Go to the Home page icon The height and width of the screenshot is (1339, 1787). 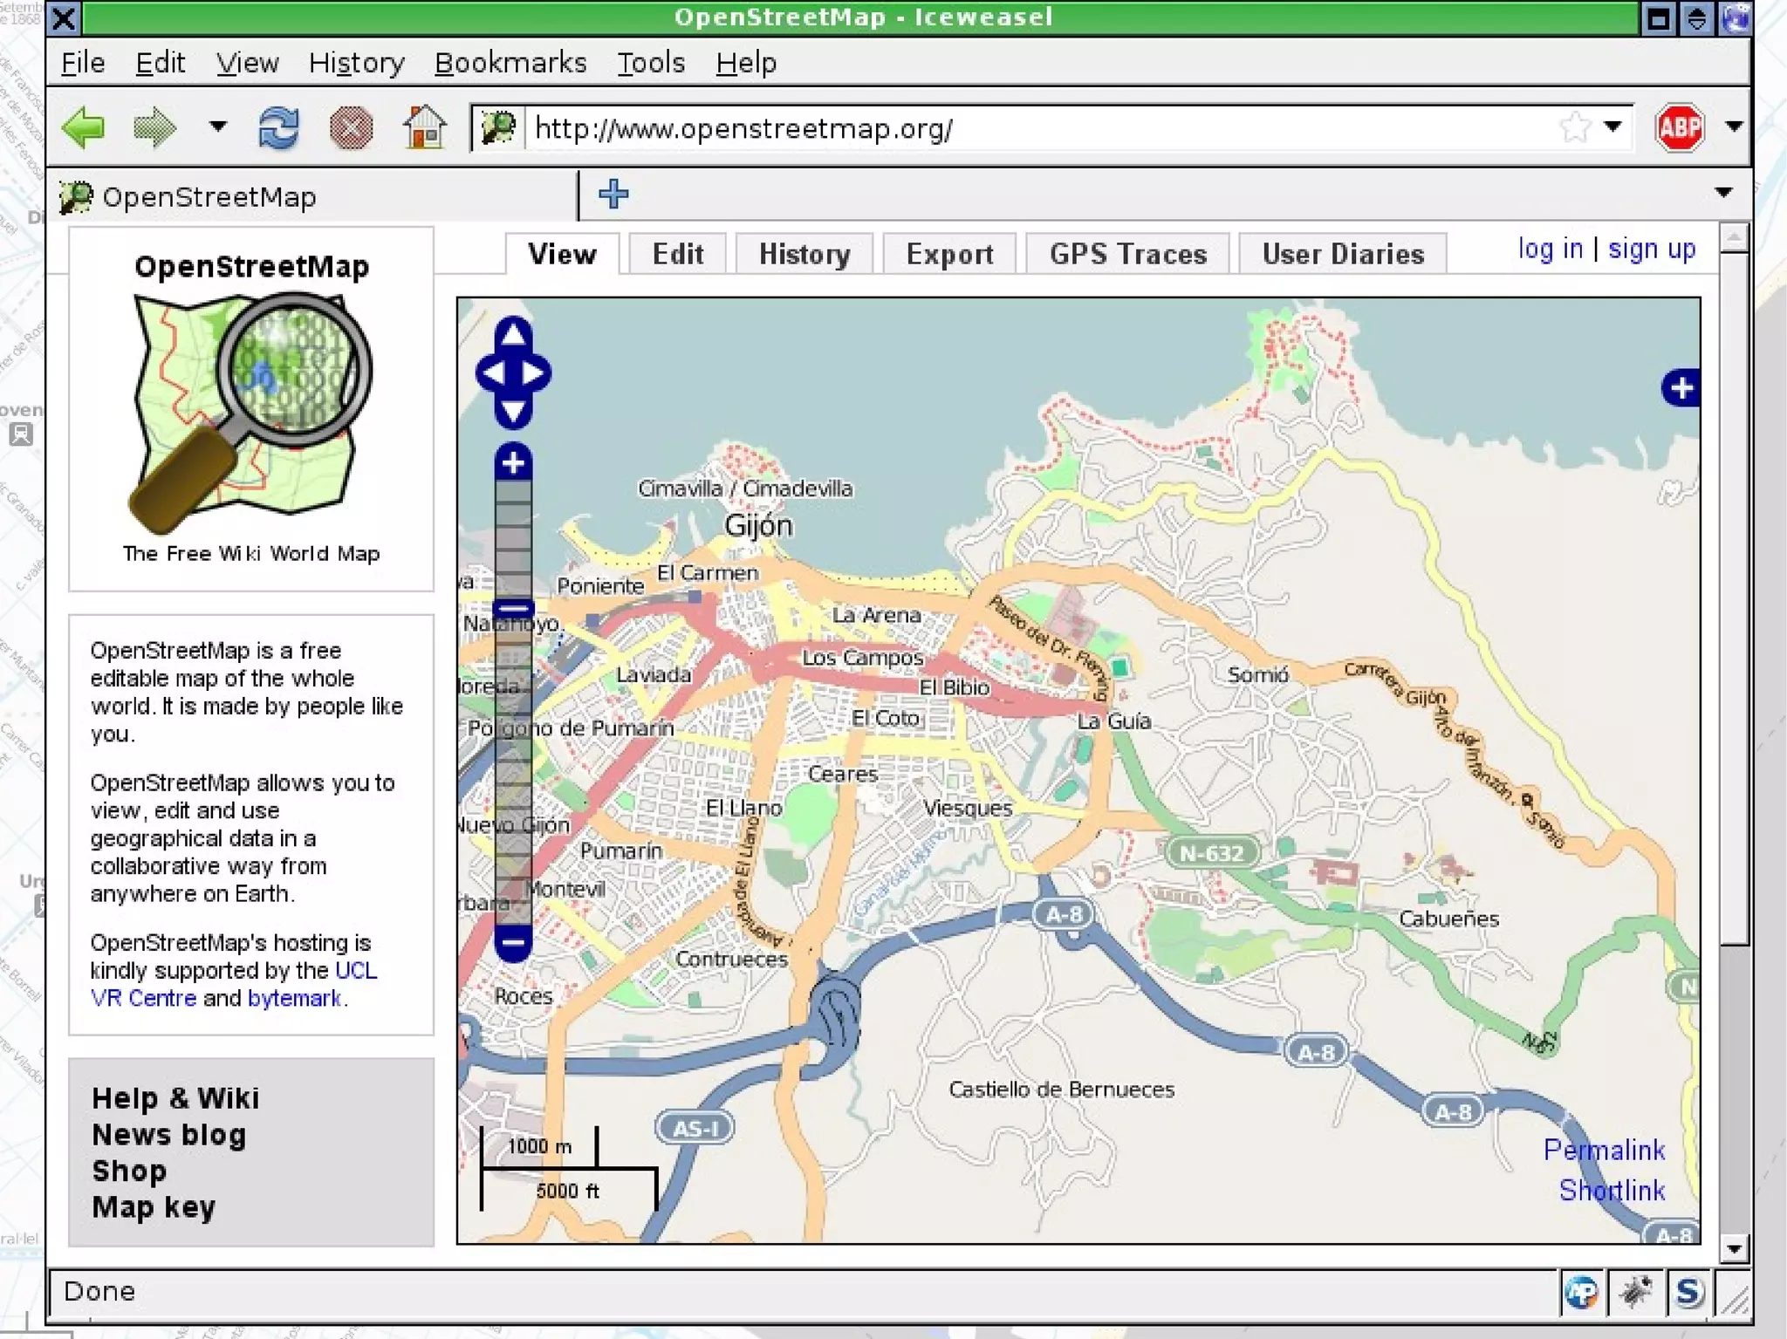425,128
